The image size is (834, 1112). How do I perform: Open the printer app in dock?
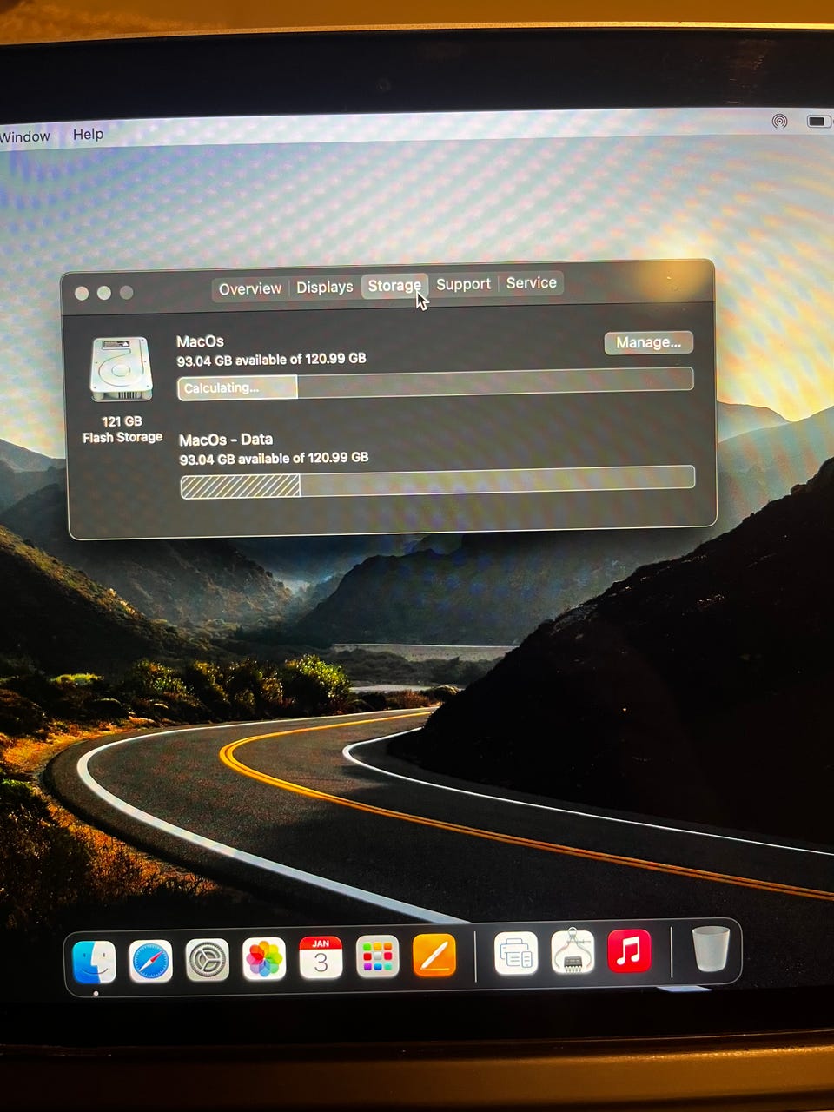516,954
